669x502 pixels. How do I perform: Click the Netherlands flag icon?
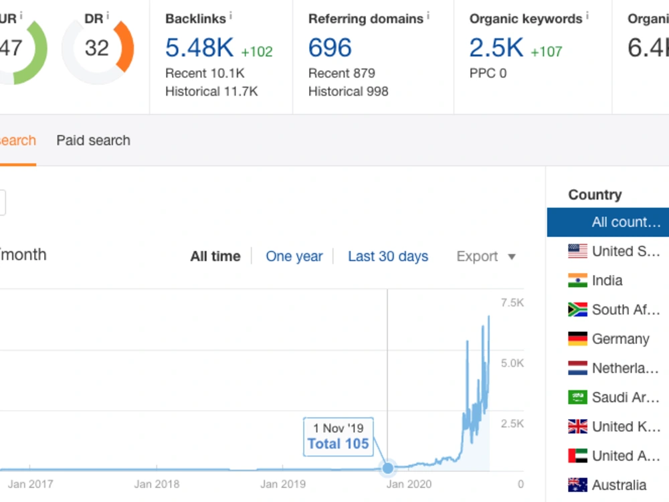[577, 368]
